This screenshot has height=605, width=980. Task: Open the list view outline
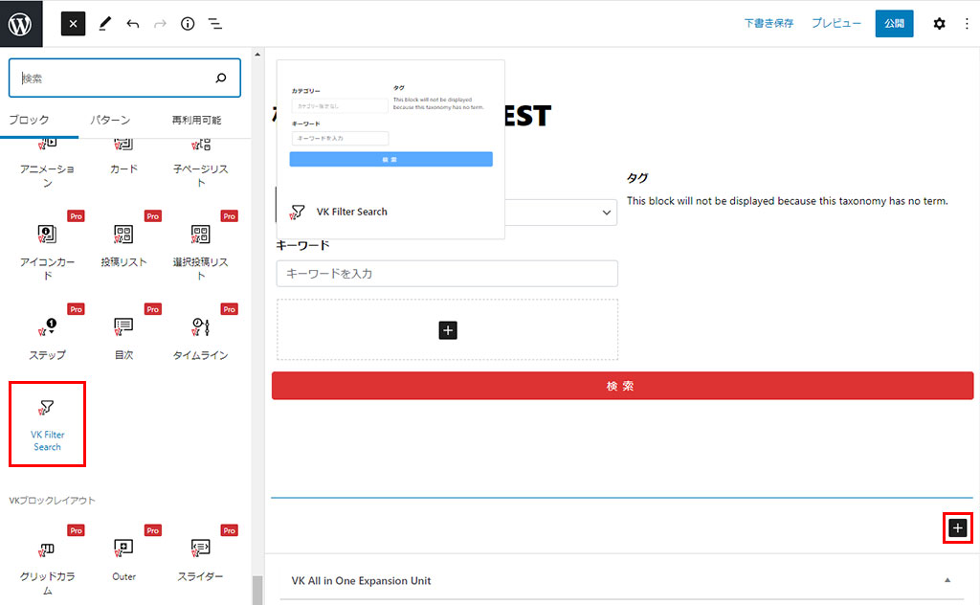click(x=215, y=24)
